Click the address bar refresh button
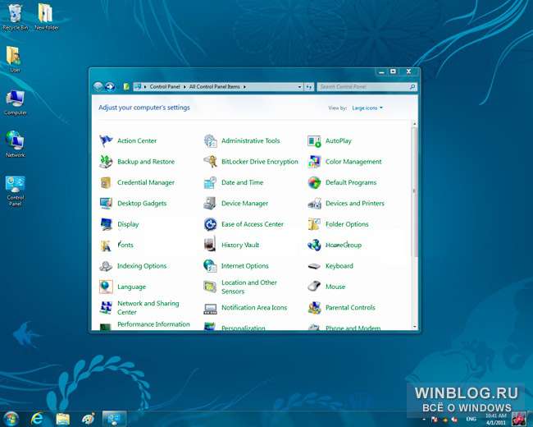533x427 pixels. click(x=308, y=87)
